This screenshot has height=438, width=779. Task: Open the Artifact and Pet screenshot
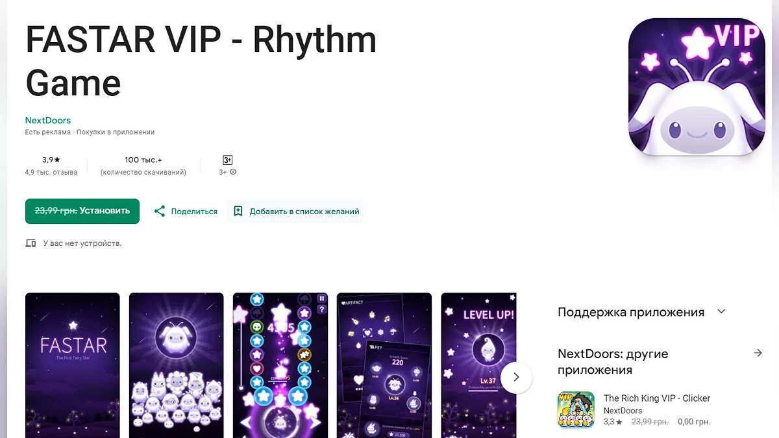[384, 365]
